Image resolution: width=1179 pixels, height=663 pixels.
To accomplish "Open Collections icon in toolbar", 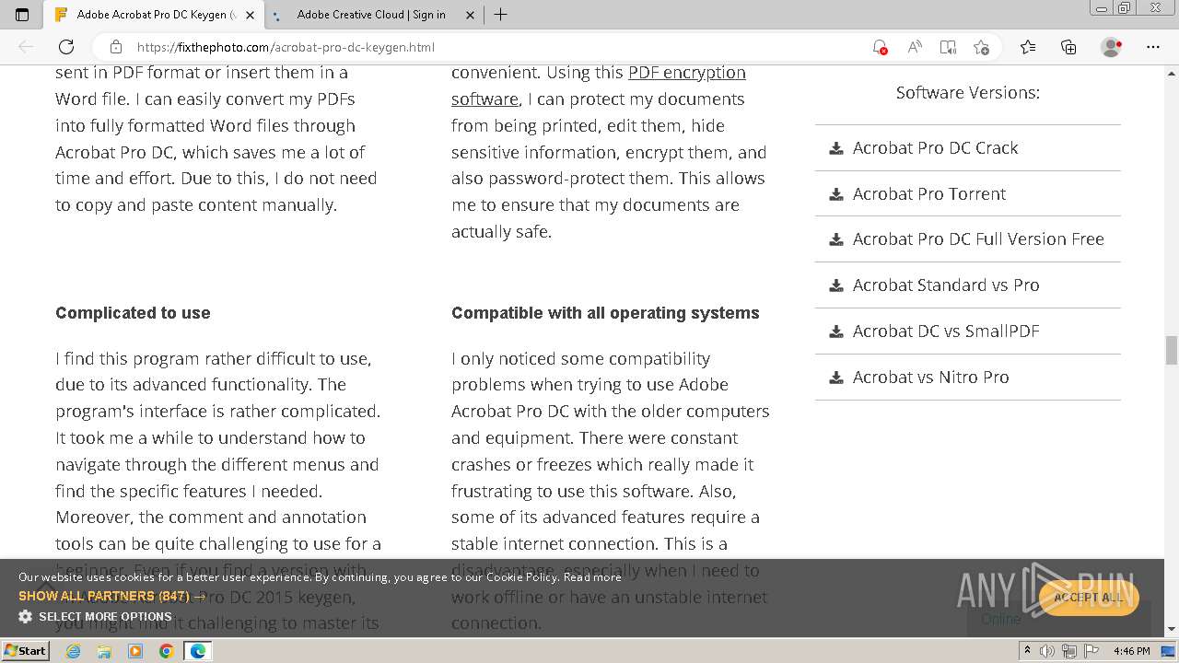I will (1068, 47).
